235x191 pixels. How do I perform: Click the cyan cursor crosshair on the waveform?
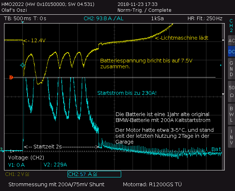click(22, 65)
